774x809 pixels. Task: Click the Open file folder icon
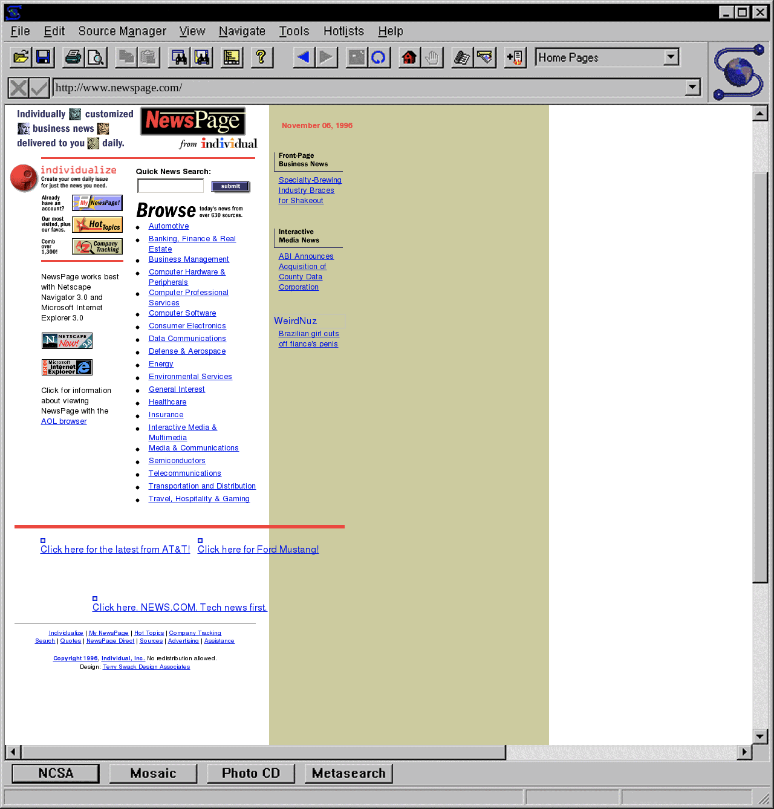pyautogui.click(x=21, y=57)
